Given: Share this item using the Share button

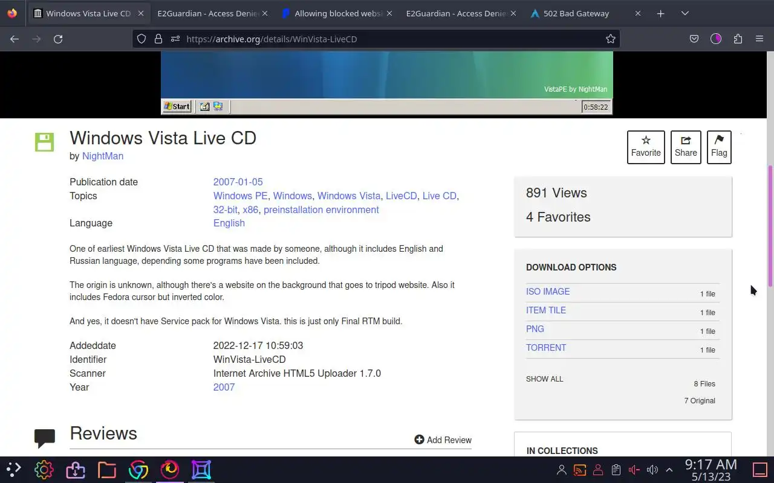Looking at the screenshot, I should pos(686,147).
